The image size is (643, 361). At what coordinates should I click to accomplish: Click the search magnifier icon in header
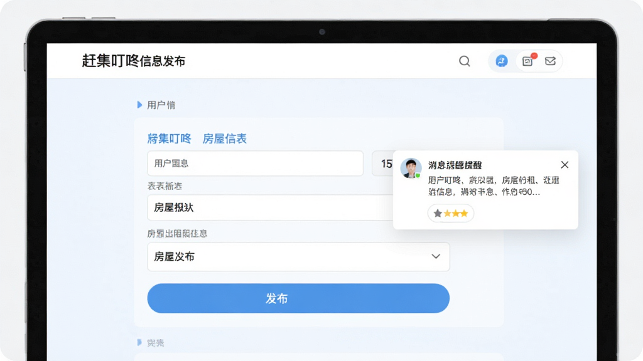(464, 61)
